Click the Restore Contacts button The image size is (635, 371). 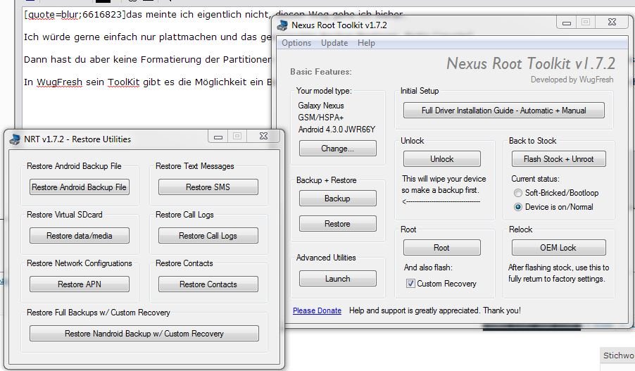point(208,284)
